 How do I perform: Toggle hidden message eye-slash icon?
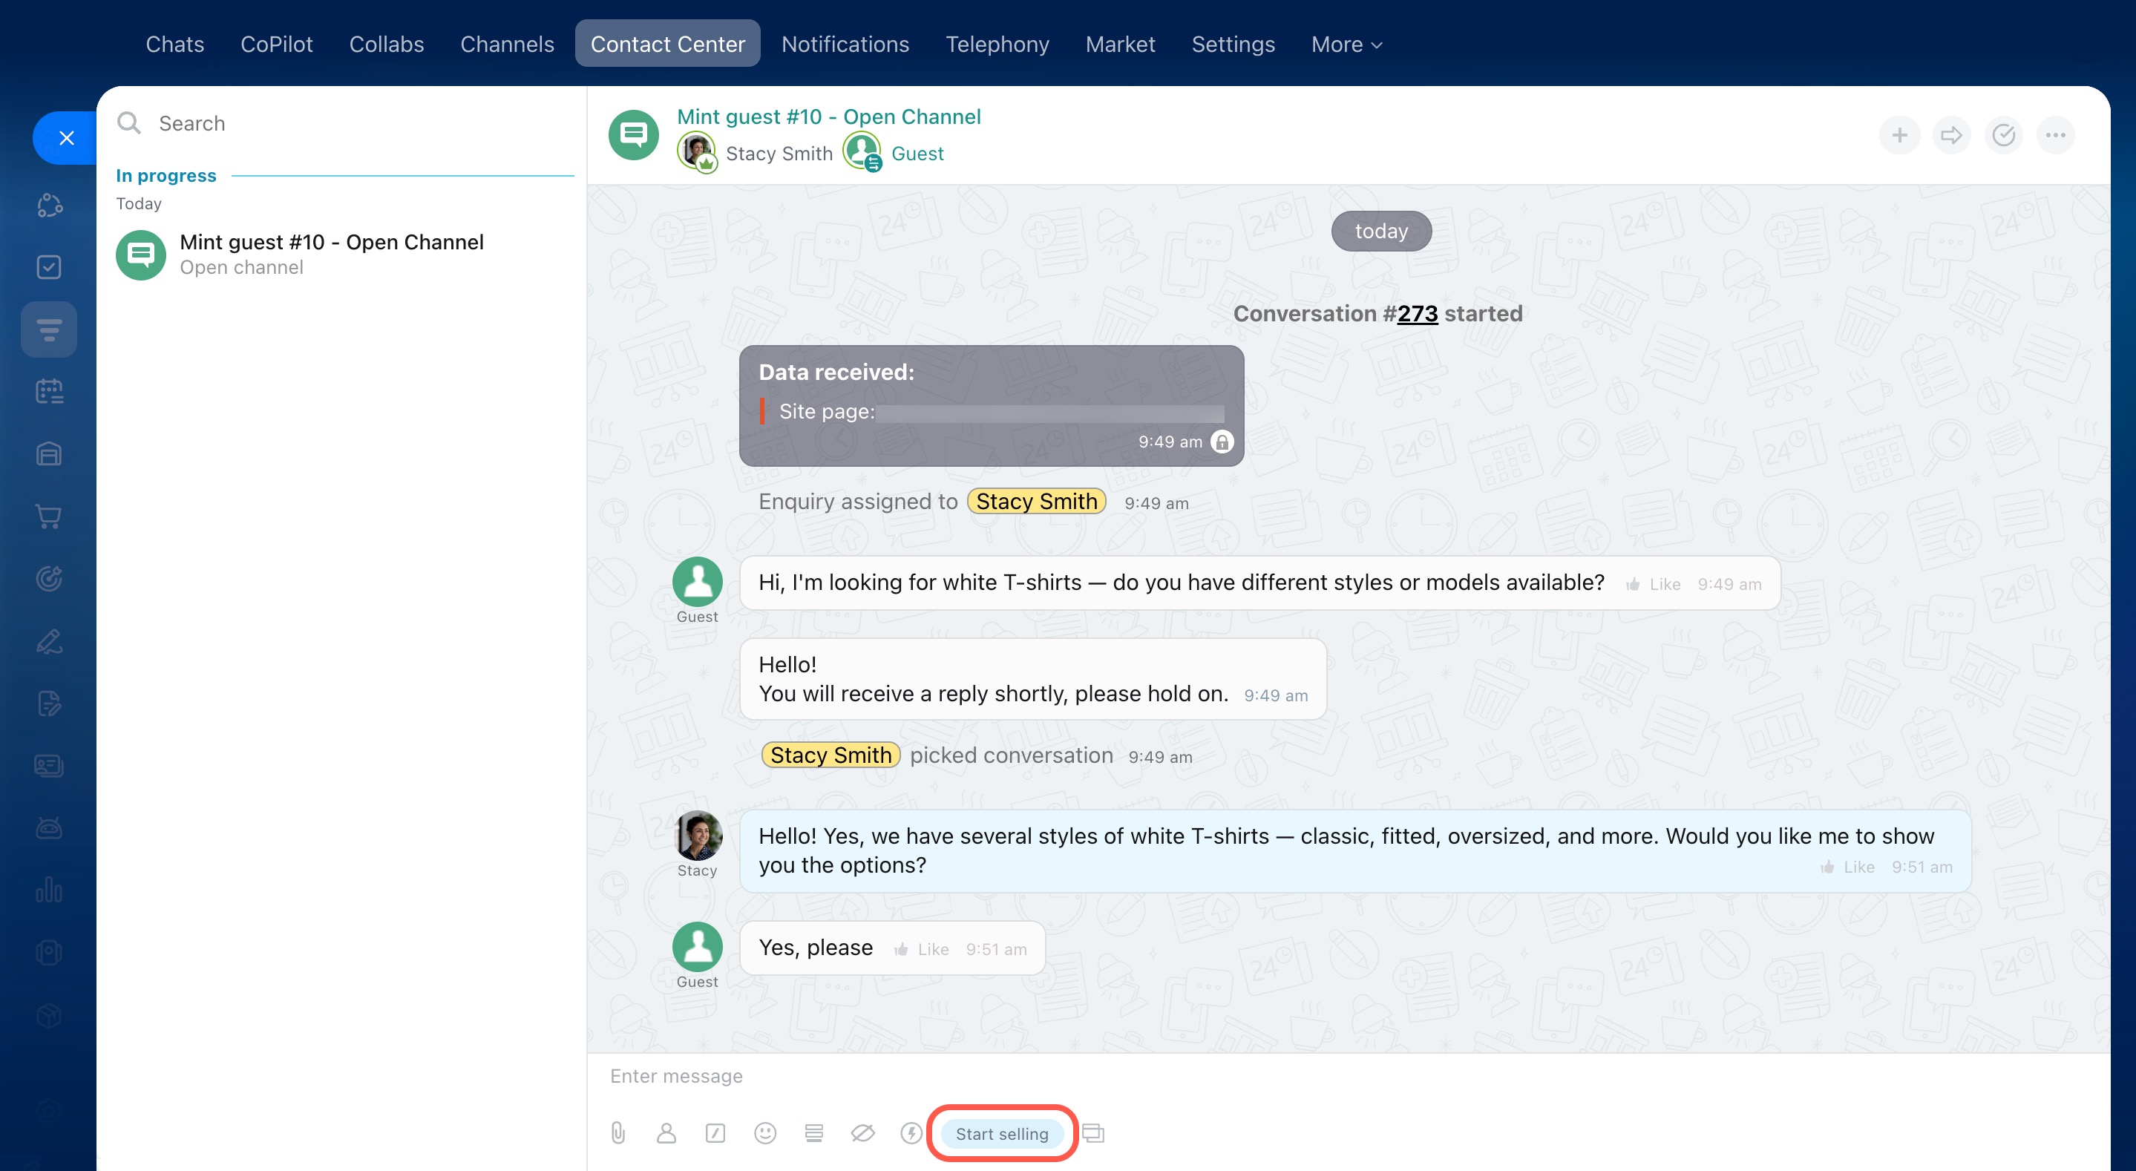[x=862, y=1133]
